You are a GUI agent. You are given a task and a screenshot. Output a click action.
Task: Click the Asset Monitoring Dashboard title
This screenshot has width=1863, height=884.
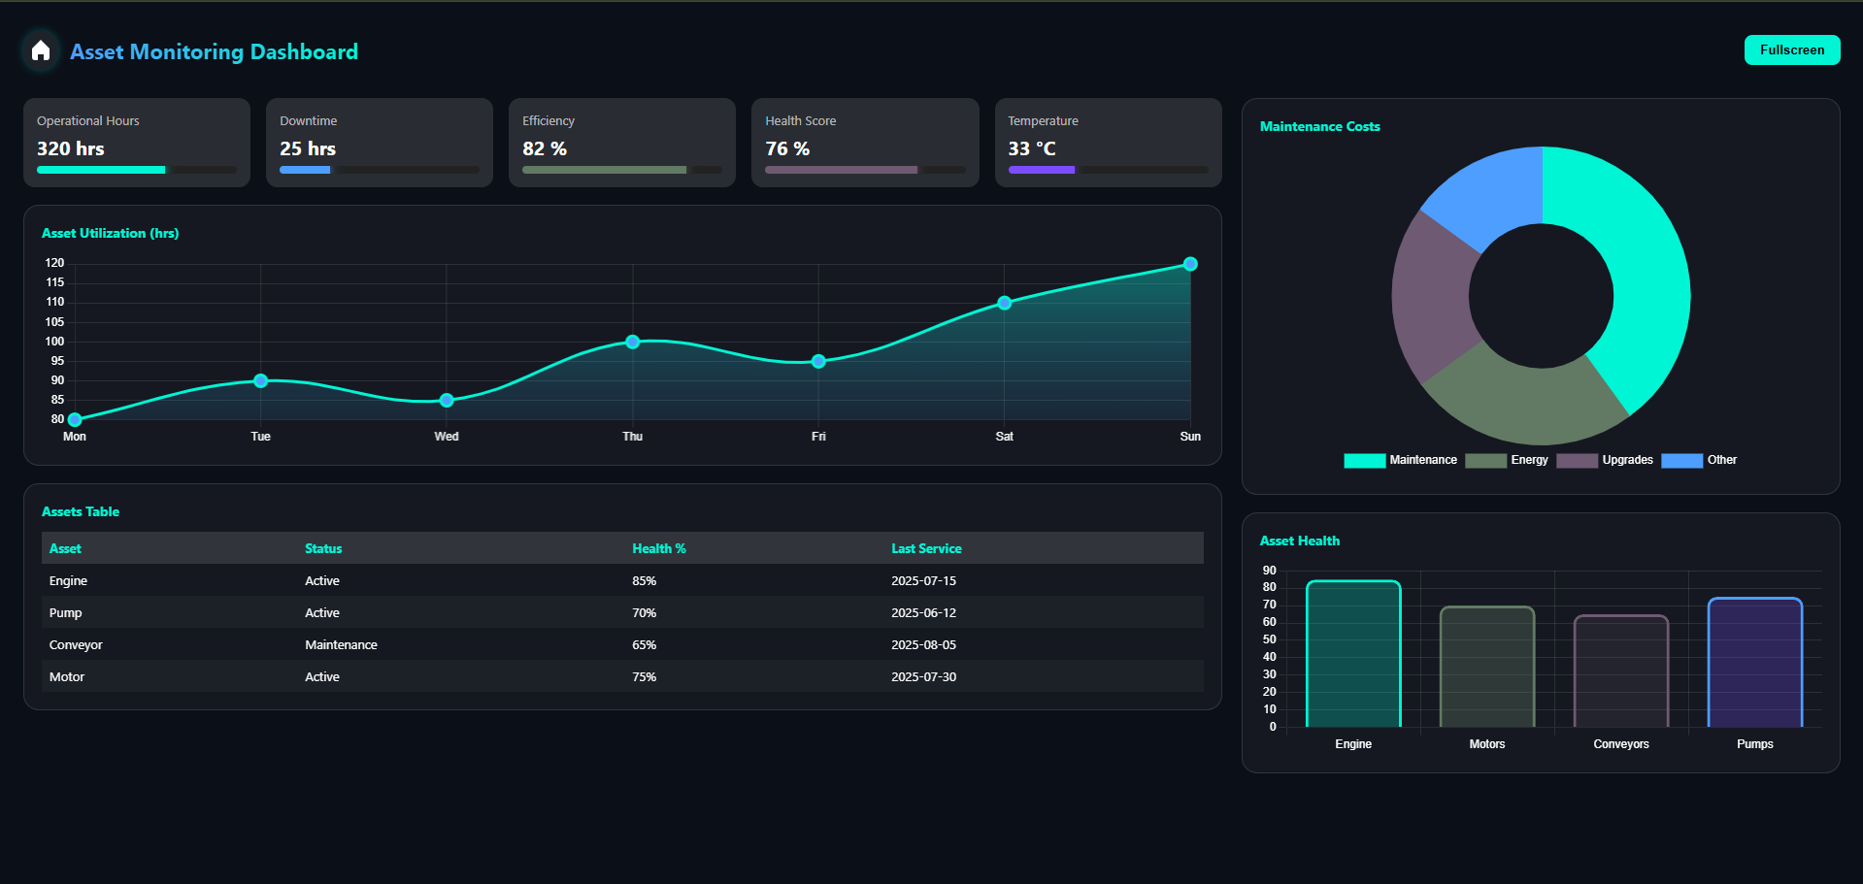click(x=214, y=51)
